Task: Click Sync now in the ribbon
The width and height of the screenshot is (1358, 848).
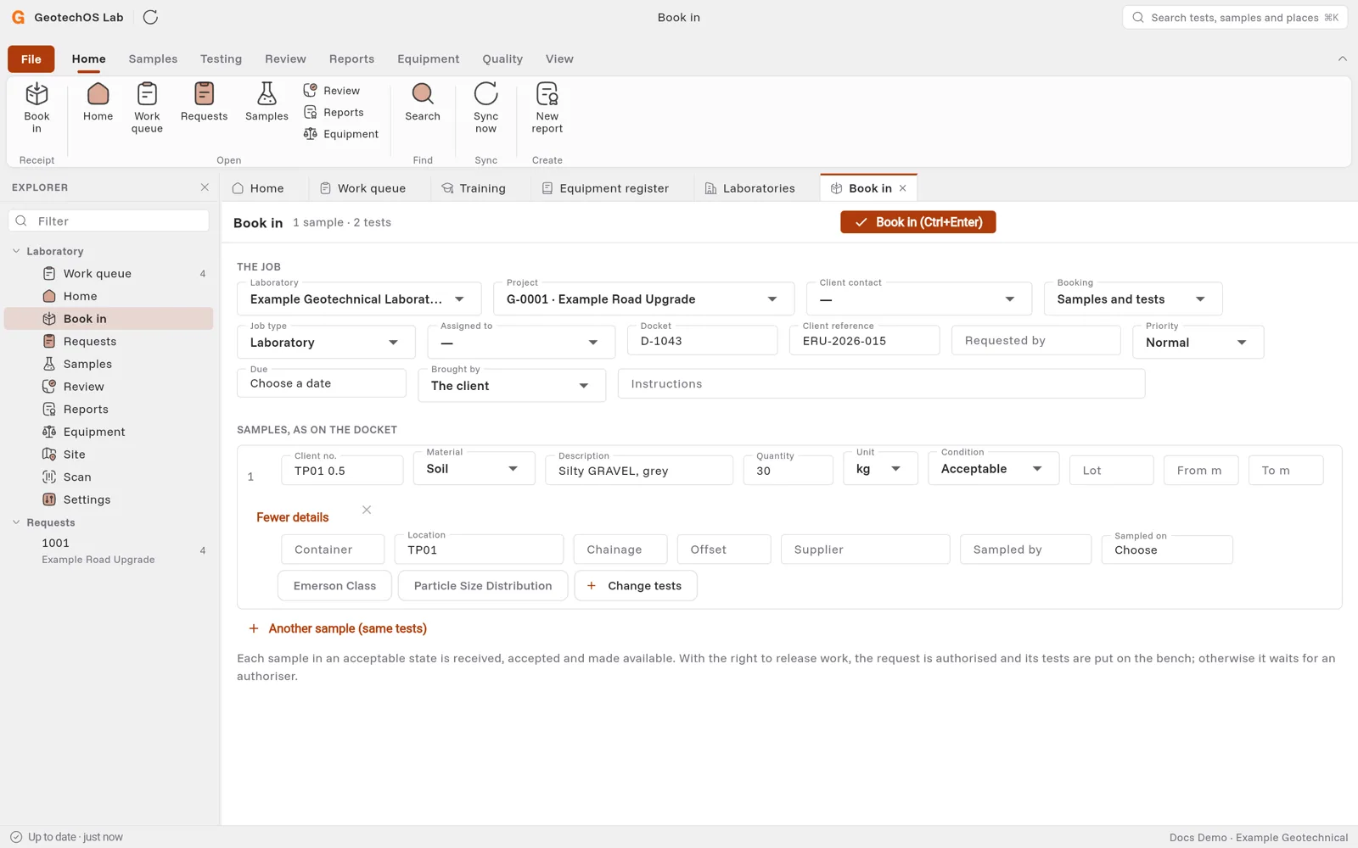Action: click(x=485, y=108)
